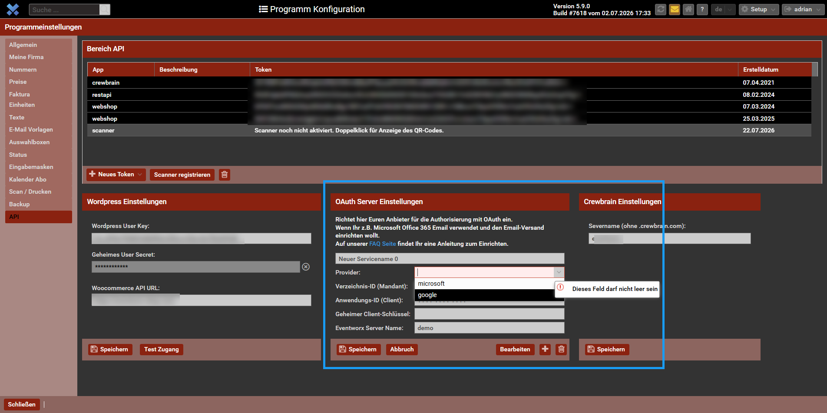Open the Scan / Drucken section
Viewport: 827px width, 413px height.
(x=39, y=192)
